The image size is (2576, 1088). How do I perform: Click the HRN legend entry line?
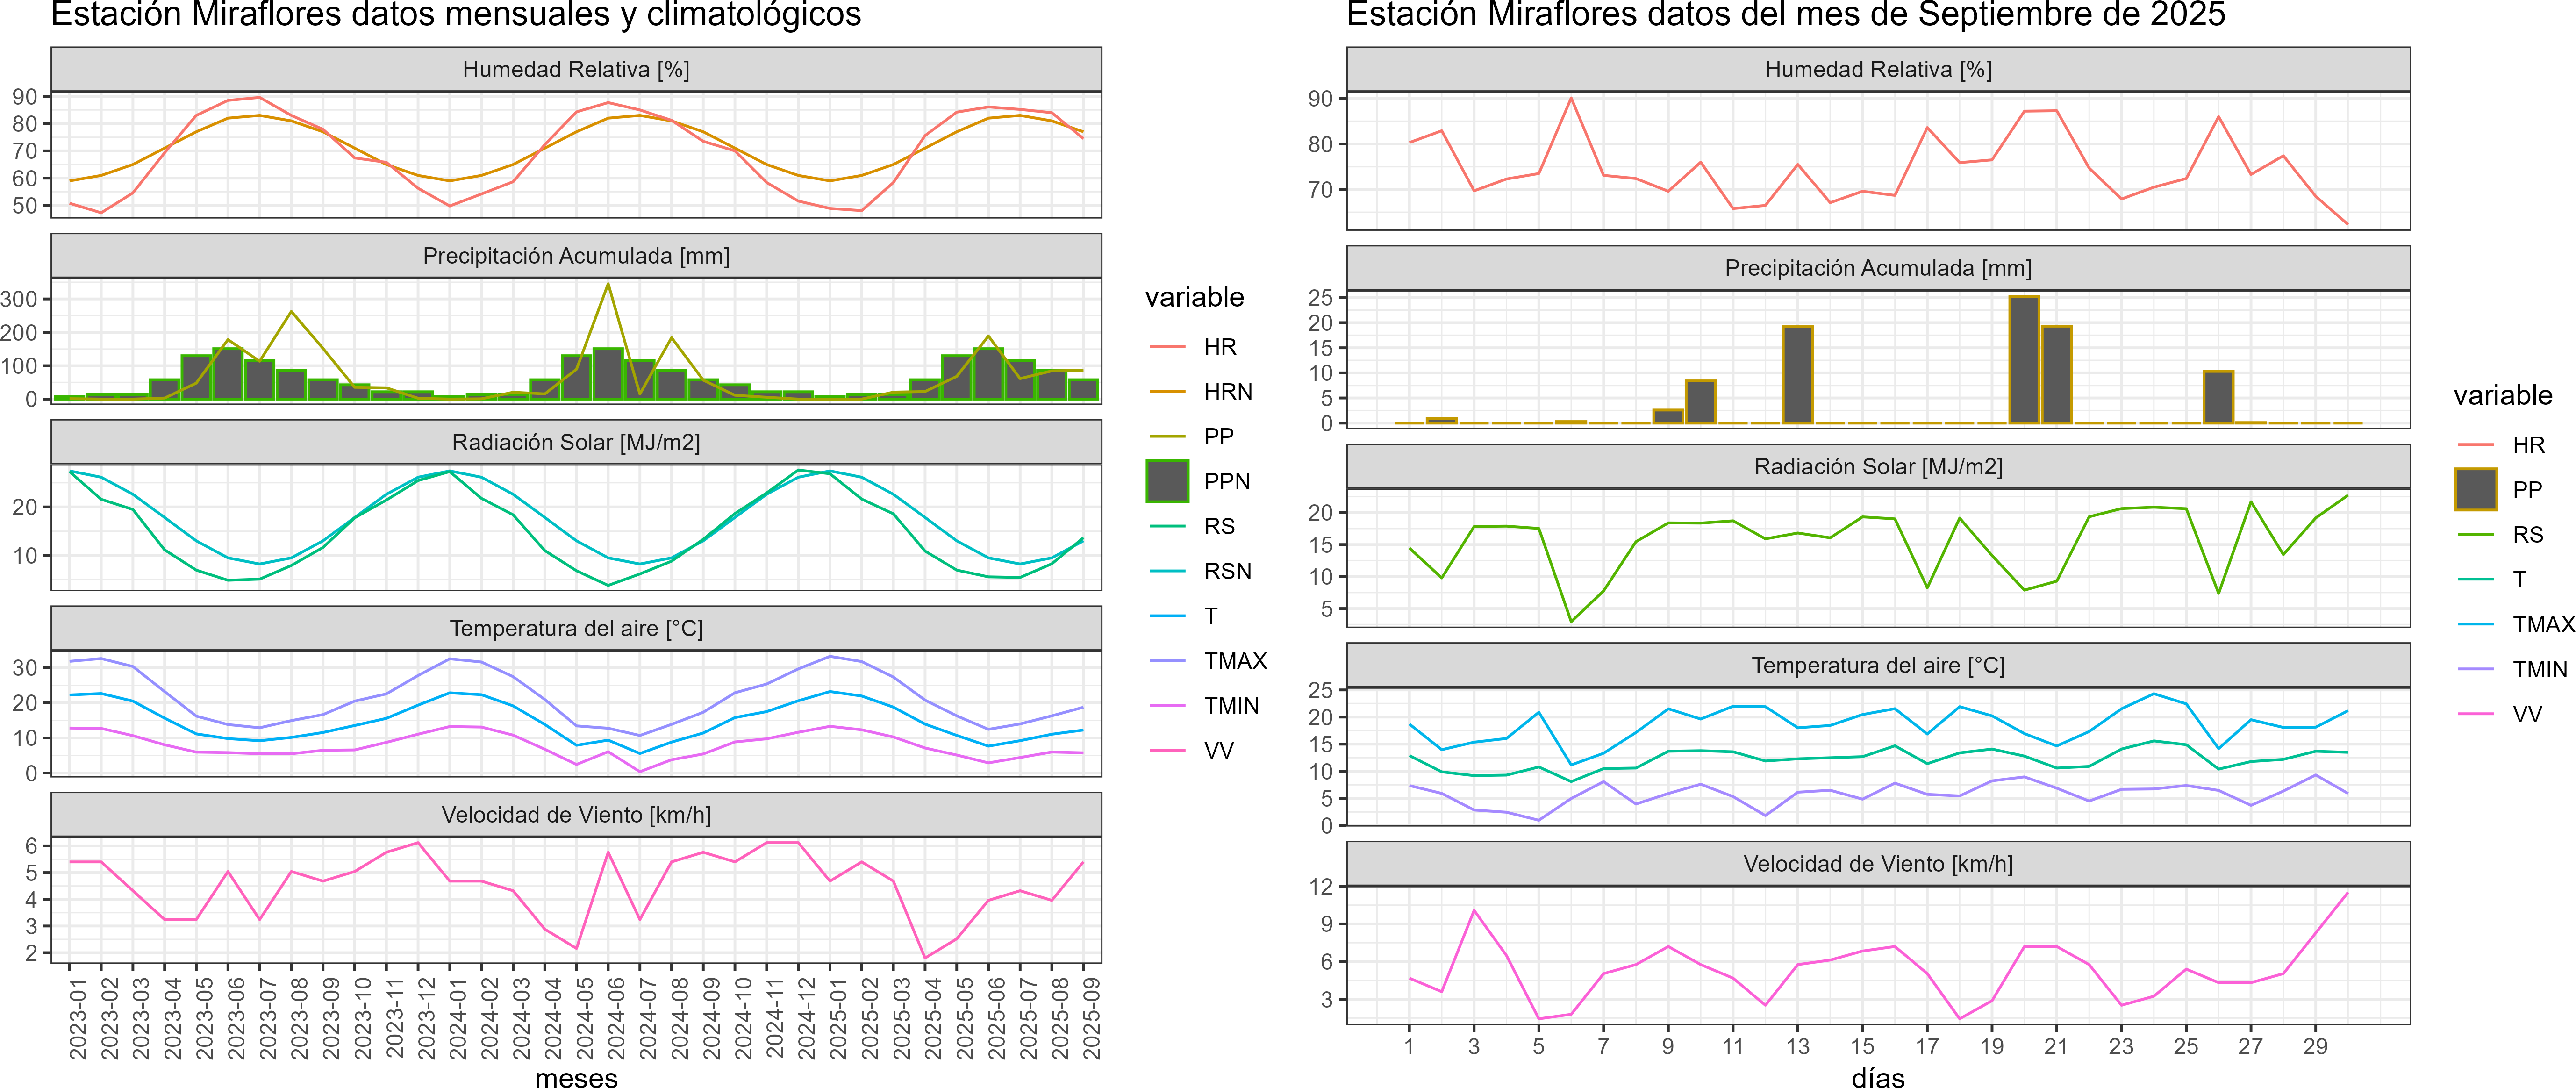(x=1167, y=392)
